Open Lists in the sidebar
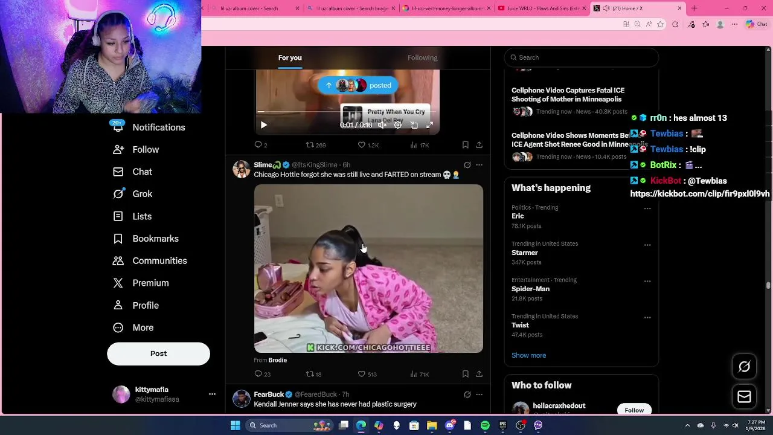 click(132, 216)
